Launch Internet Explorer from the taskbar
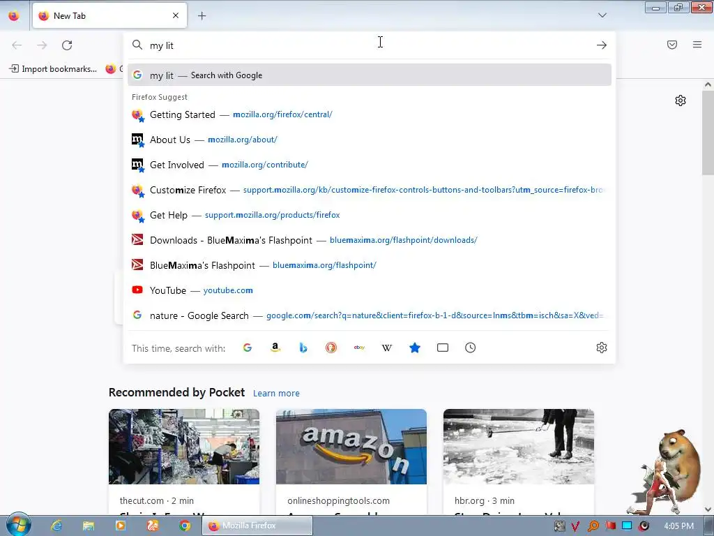Viewport: 714px width, 536px height. click(x=56, y=526)
